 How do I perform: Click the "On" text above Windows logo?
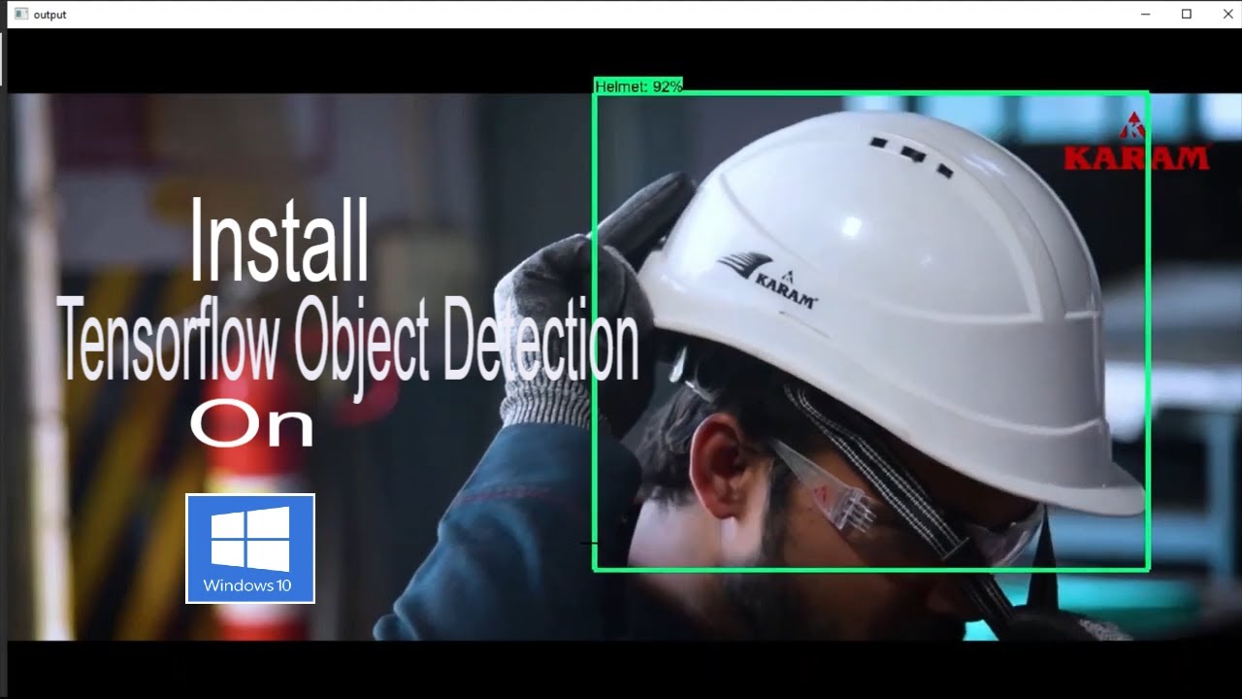(x=251, y=425)
